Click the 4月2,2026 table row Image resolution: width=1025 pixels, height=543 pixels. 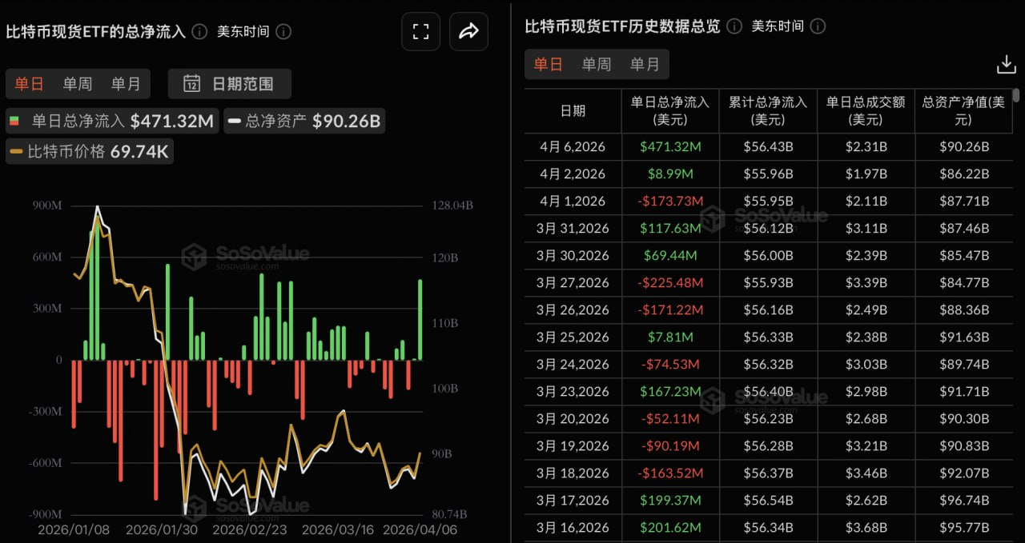(x=572, y=174)
